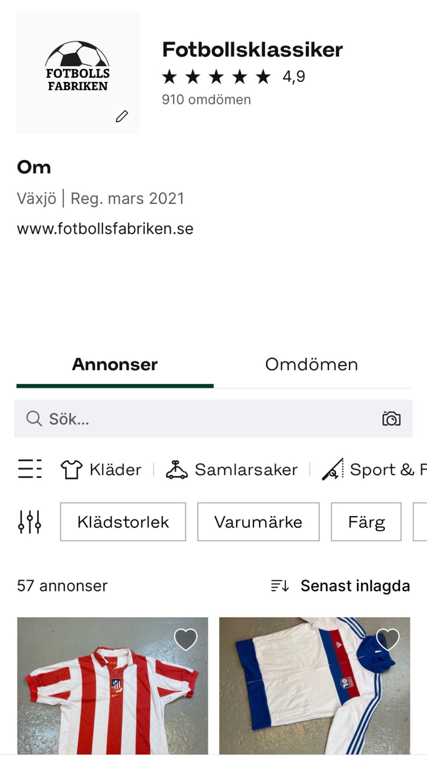This screenshot has height=759, width=427.
Task: Switch to the Annonser tab
Action: click(115, 364)
